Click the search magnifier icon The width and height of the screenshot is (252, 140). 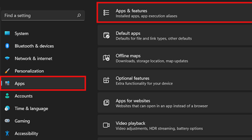[x=79, y=15]
